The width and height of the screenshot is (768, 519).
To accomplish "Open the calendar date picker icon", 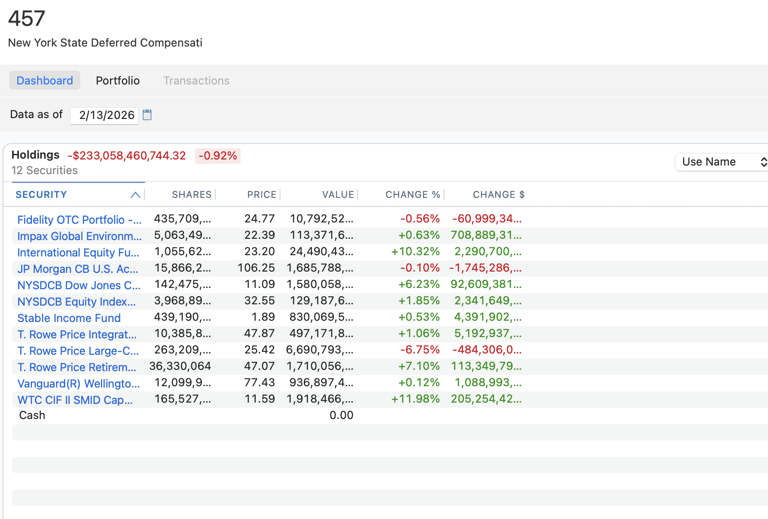I will (147, 115).
